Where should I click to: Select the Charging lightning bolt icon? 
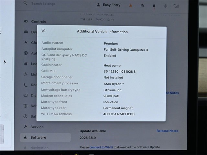click(26, 42)
